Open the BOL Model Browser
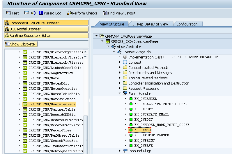The image size is (232, 154). click(46, 29)
